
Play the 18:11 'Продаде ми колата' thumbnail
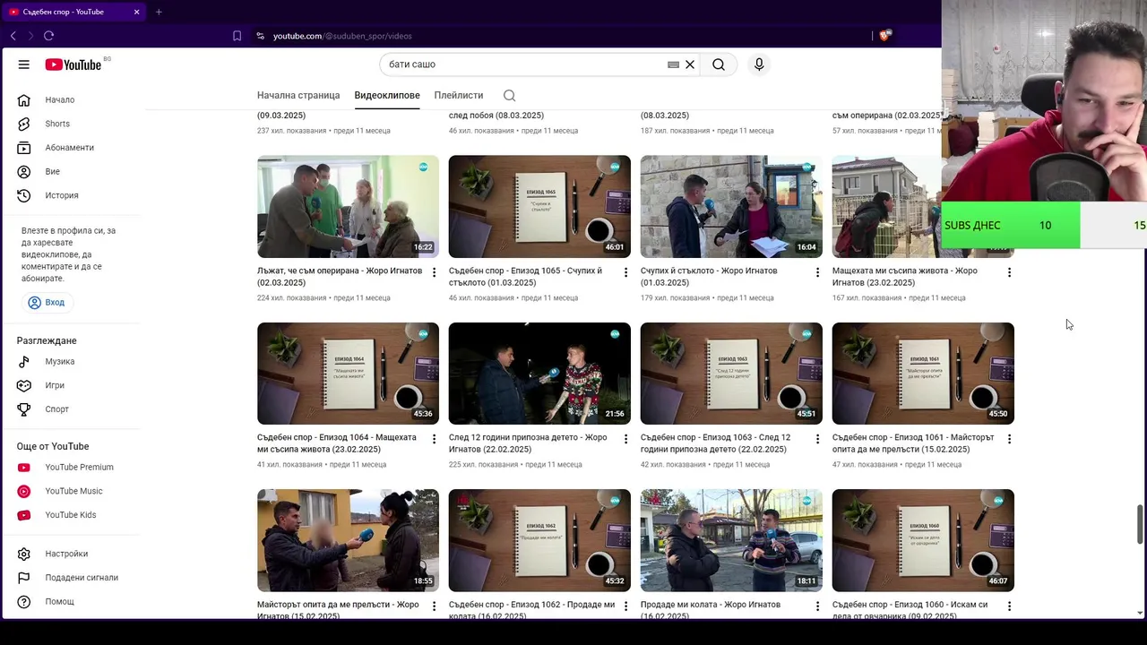click(x=731, y=540)
